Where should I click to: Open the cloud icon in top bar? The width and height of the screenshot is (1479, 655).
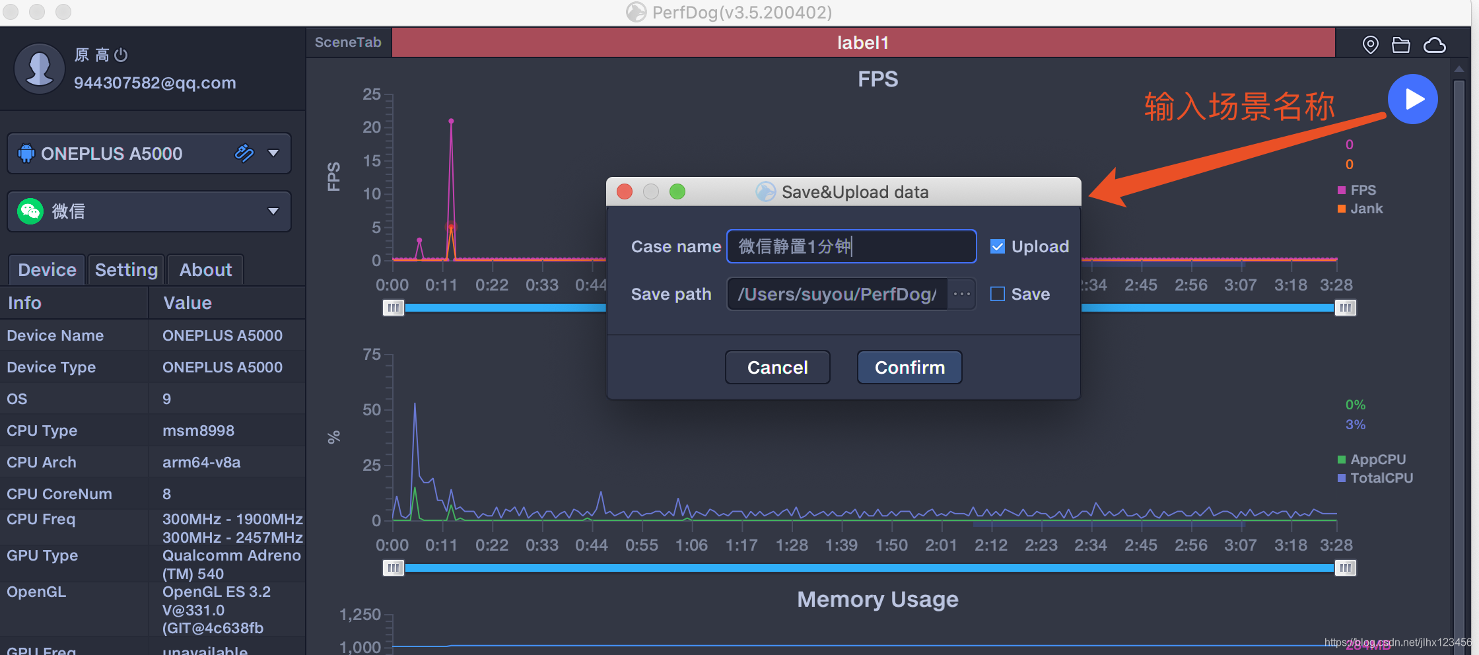(x=1434, y=45)
